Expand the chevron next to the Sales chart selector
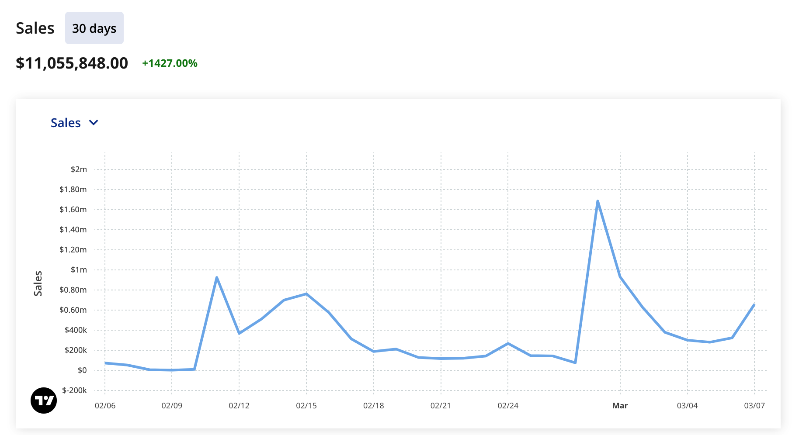The height and width of the screenshot is (435, 792). tap(94, 123)
